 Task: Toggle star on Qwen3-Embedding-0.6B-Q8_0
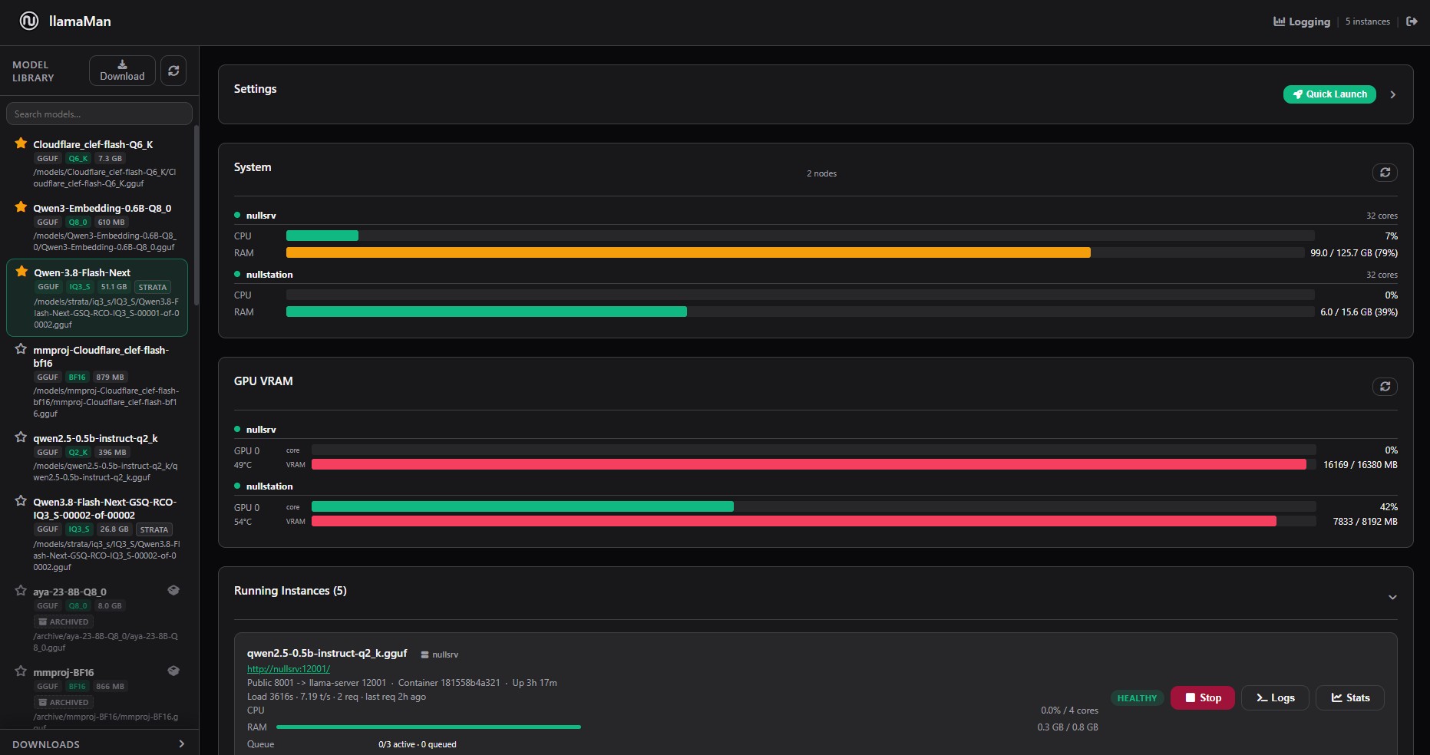21,207
